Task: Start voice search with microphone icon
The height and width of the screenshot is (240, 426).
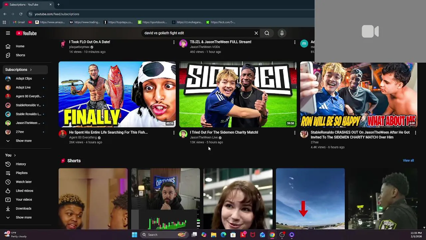Action: coord(282,33)
